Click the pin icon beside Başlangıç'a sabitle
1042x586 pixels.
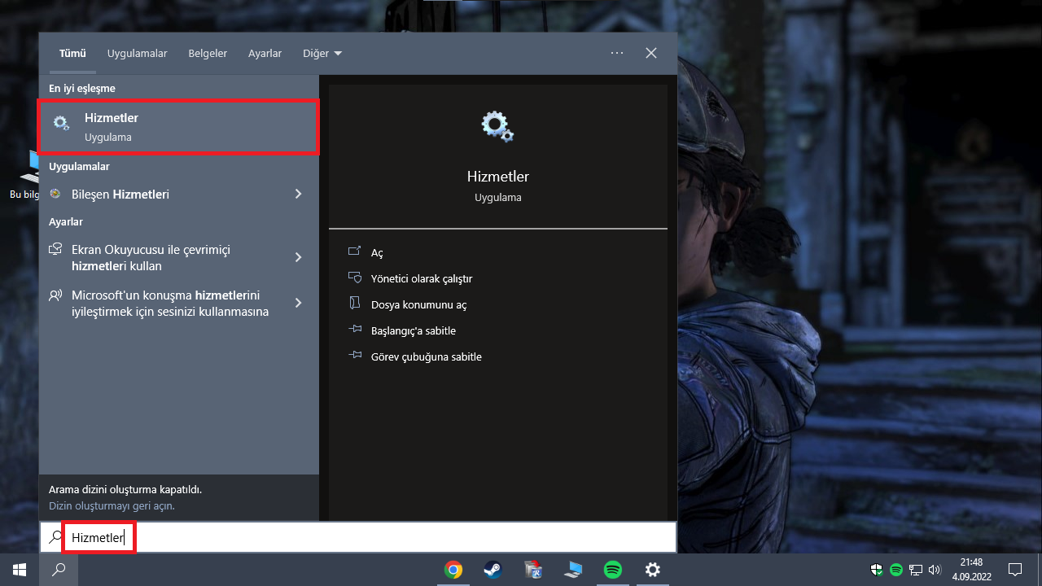coord(354,330)
